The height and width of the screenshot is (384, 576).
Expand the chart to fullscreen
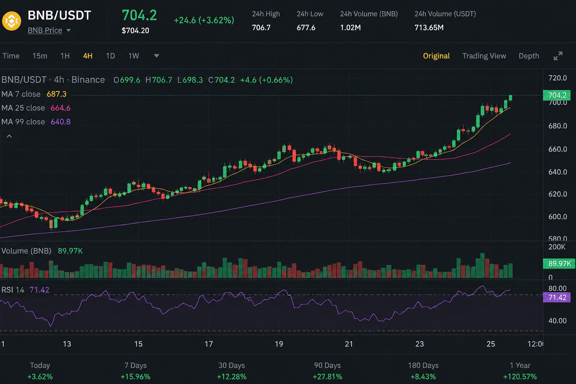tap(558, 56)
